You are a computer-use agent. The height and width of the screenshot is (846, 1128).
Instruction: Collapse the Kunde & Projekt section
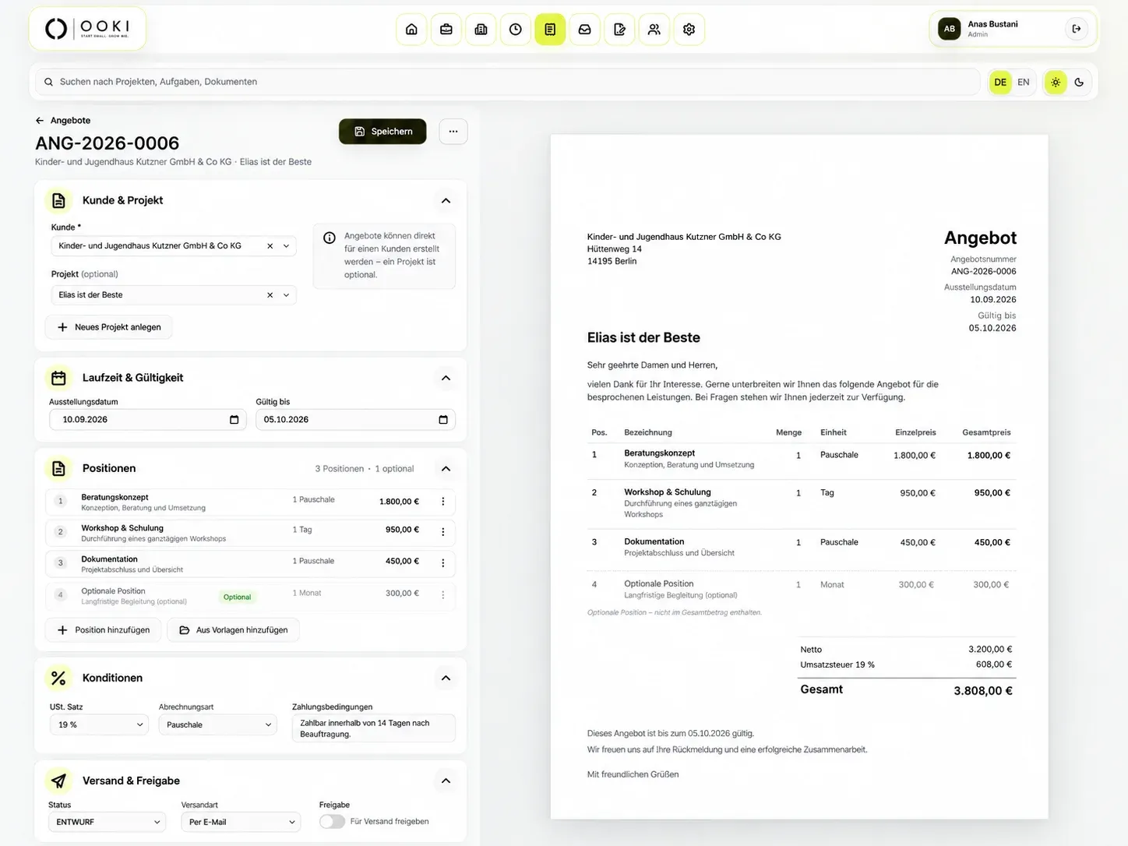point(446,201)
